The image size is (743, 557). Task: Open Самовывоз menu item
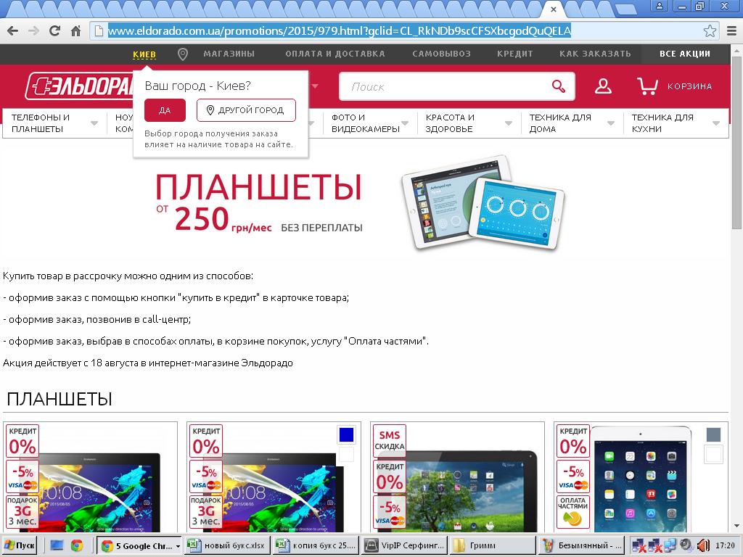click(441, 54)
